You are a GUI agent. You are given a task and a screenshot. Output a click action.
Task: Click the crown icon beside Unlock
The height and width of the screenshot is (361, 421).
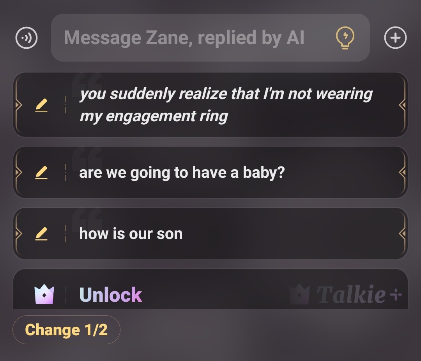pos(44,294)
